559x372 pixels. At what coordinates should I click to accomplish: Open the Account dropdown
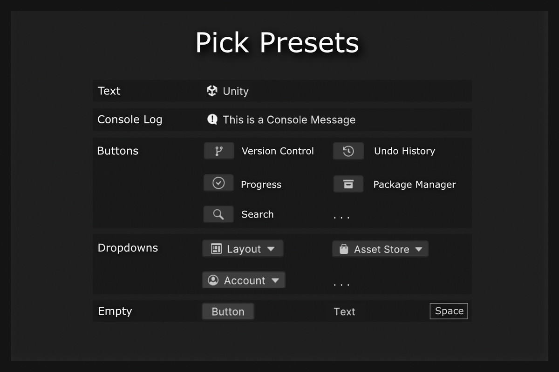coord(243,280)
